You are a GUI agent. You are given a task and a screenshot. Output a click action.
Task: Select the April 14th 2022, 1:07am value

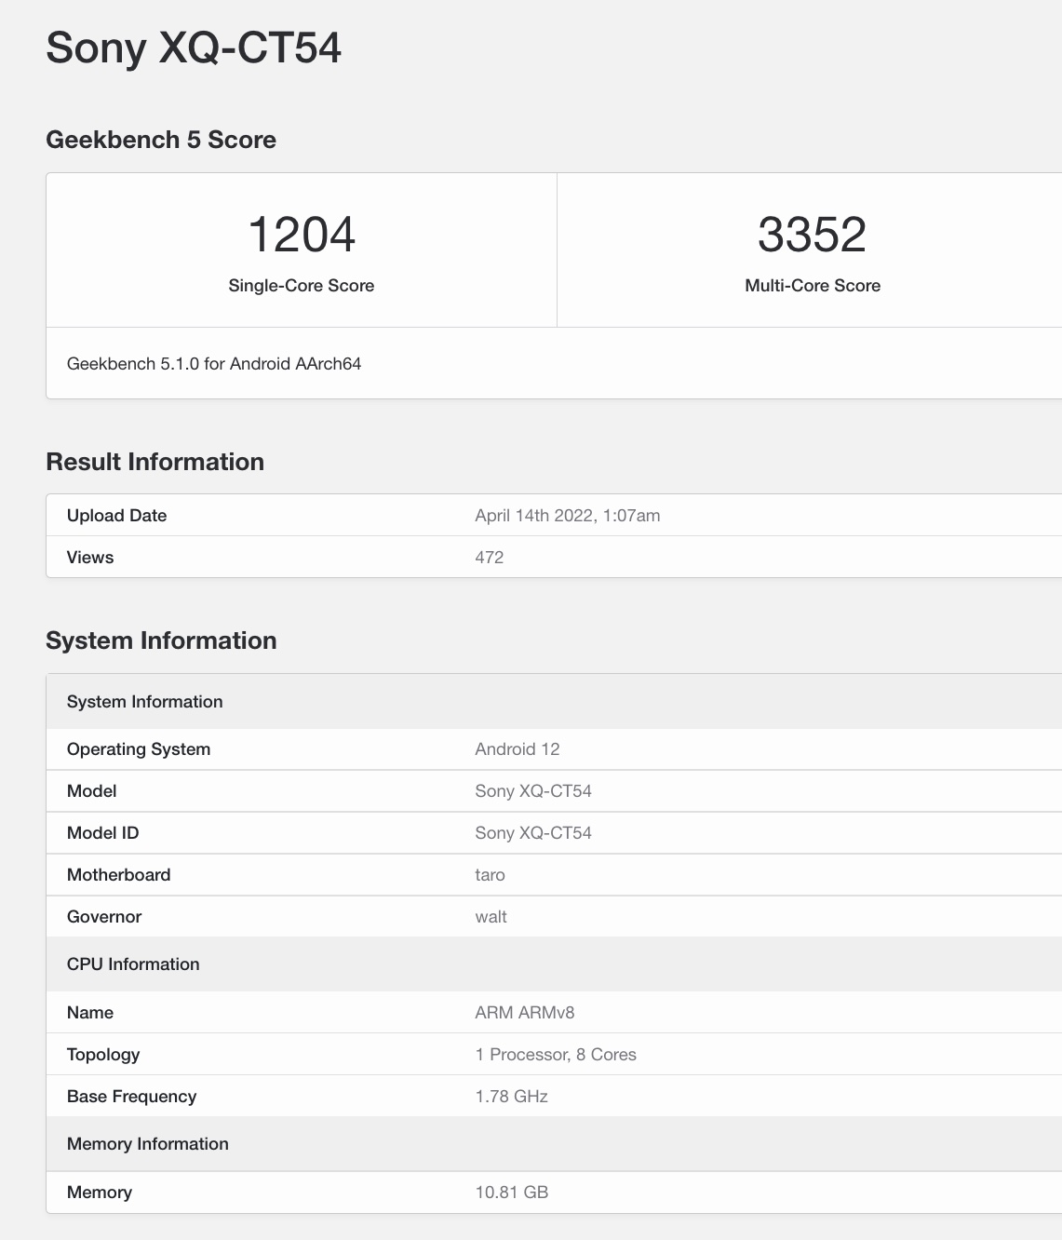coord(568,516)
